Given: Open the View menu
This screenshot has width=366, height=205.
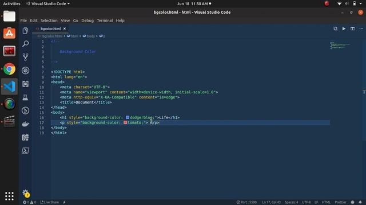Looking at the screenshot, I should 65,20.
